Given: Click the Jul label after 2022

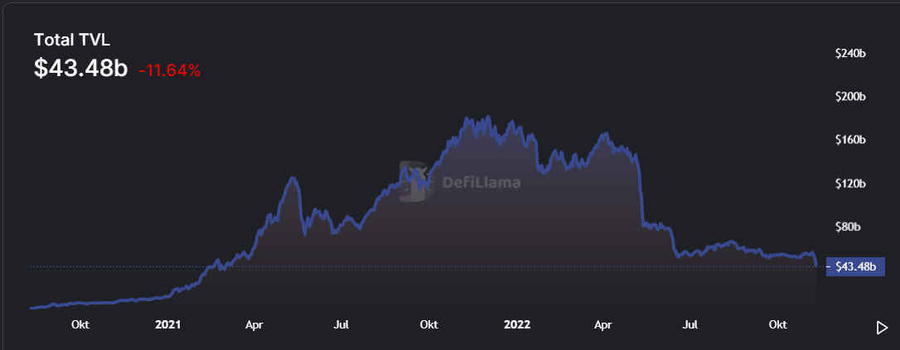Looking at the screenshot, I should [690, 325].
